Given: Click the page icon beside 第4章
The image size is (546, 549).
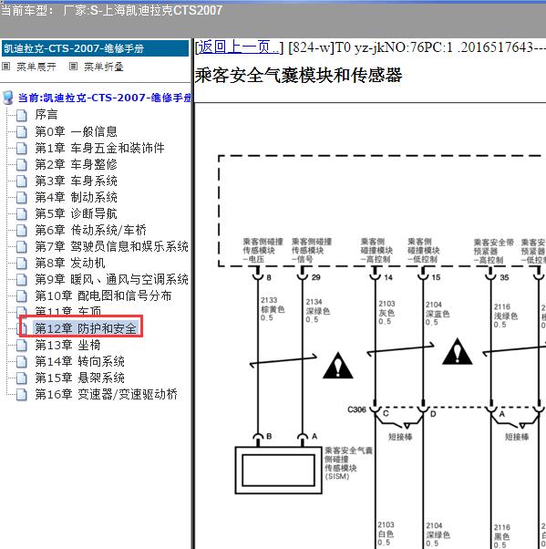Looking at the screenshot, I should click(x=21, y=198).
